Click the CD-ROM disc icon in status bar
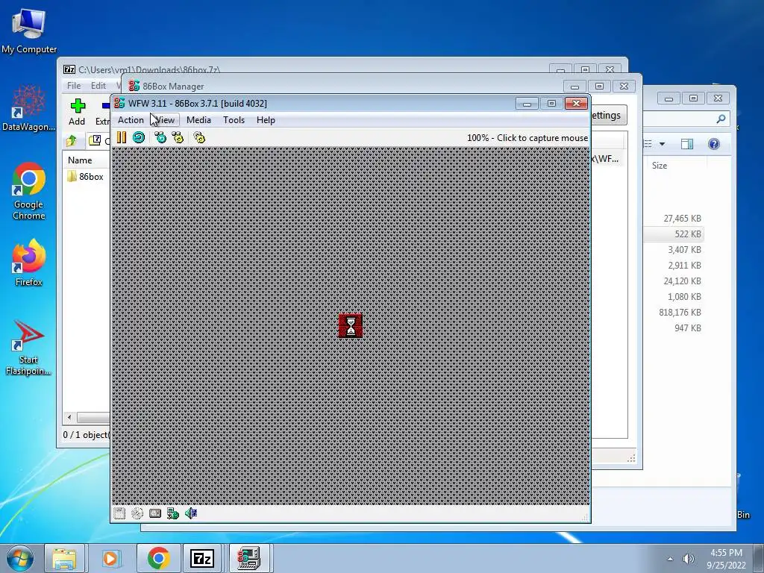The image size is (764, 573). click(137, 513)
